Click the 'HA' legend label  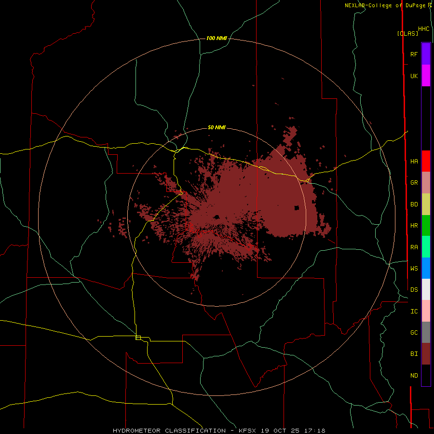pyautogui.click(x=414, y=162)
